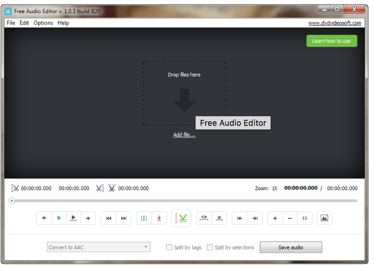The image size is (375, 267).
Task: Open the Edit menu
Action: point(24,23)
